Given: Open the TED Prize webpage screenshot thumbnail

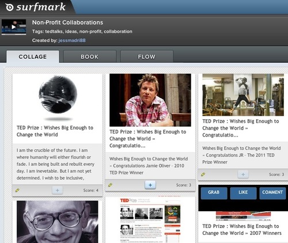Looking at the screenshot, I should point(150,220).
